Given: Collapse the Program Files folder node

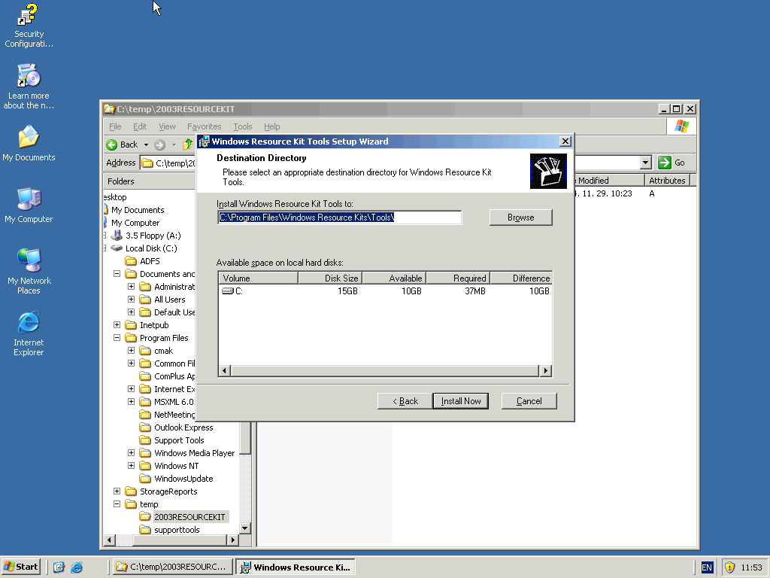Looking at the screenshot, I should (x=117, y=338).
